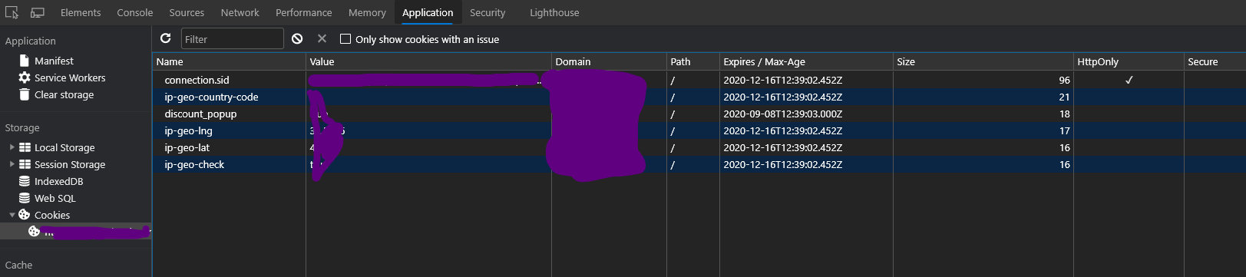The width and height of the screenshot is (1246, 277).
Task: Sort cookies by Domain column header
Action: (x=610, y=61)
